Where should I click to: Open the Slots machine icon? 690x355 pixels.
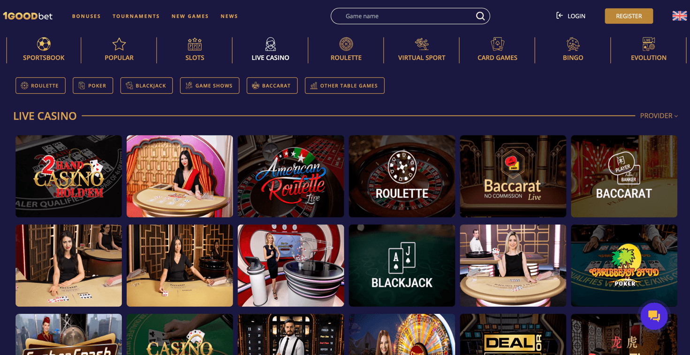pos(195,44)
